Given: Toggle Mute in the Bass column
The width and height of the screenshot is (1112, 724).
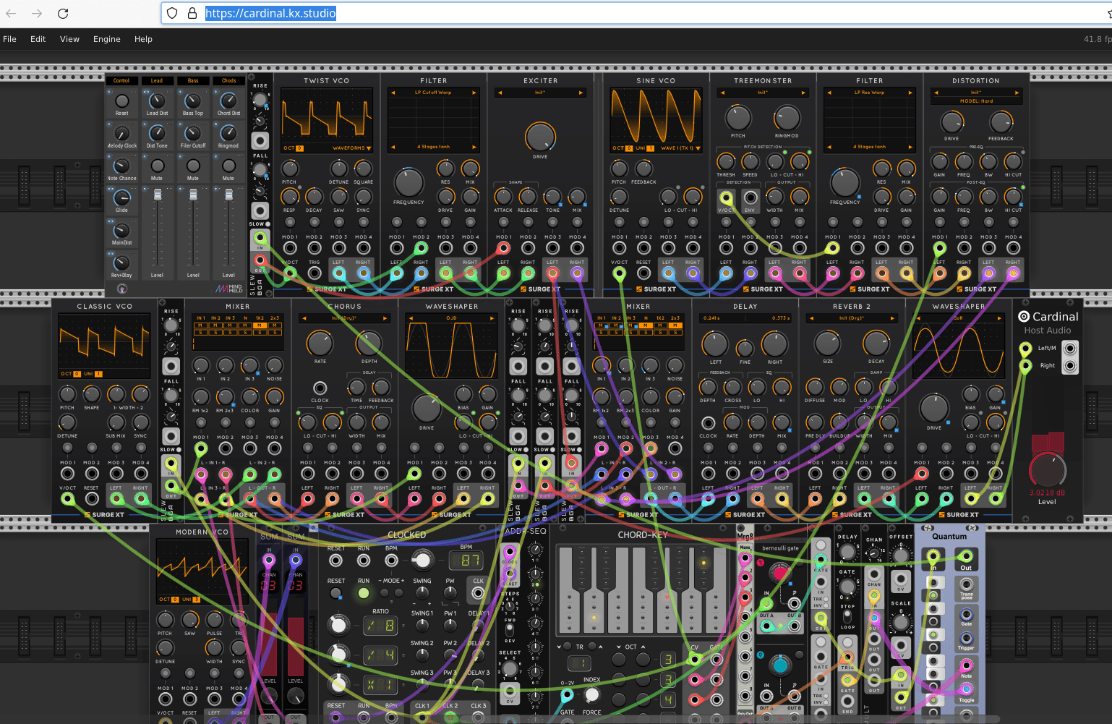Looking at the screenshot, I should tap(192, 166).
